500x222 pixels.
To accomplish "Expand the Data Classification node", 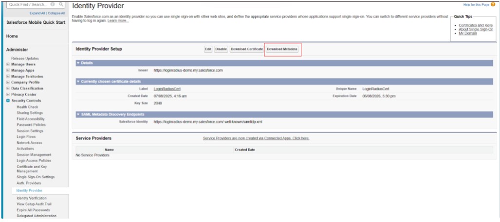I will (8, 88).
